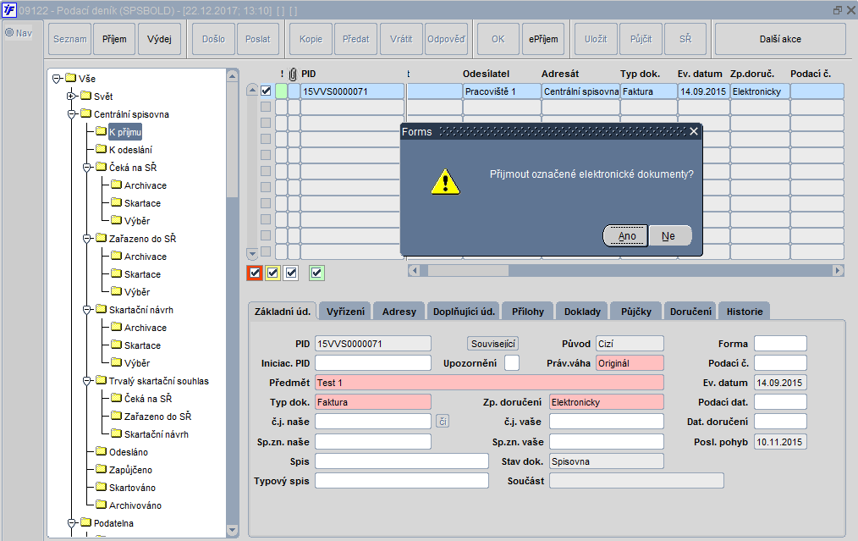Confirm with the Ano button

click(626, 236)
